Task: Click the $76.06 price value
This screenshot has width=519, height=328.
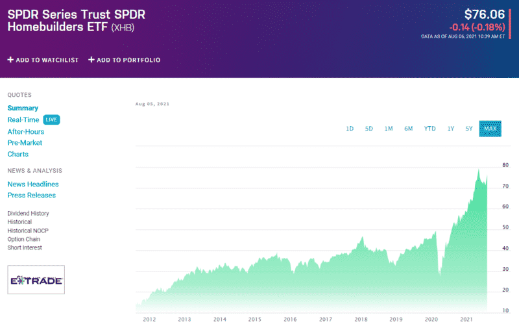Action: pyautogui.click(x=484, y=14)
